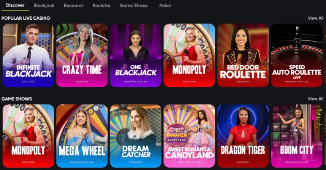Open the Red Door Roulette game
This screenshot has height=170, width=326.
tap(243, 55)
